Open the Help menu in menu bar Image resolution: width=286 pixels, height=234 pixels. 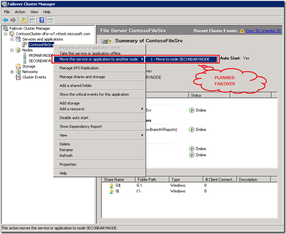[x=47, y=12]
